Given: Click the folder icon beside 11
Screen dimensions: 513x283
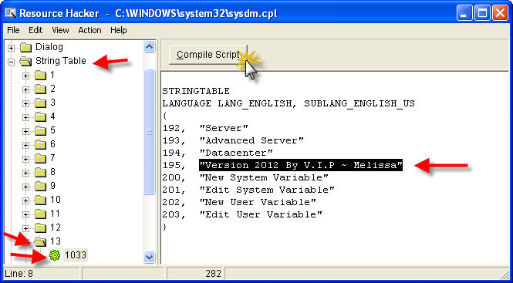Looking at the screenshot, I should (40, 214).
